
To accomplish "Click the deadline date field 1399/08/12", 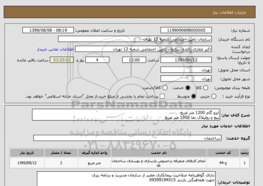I will point(186,60).
